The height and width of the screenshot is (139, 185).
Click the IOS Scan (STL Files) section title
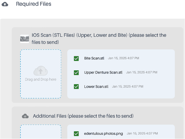(x=99, y=39)
